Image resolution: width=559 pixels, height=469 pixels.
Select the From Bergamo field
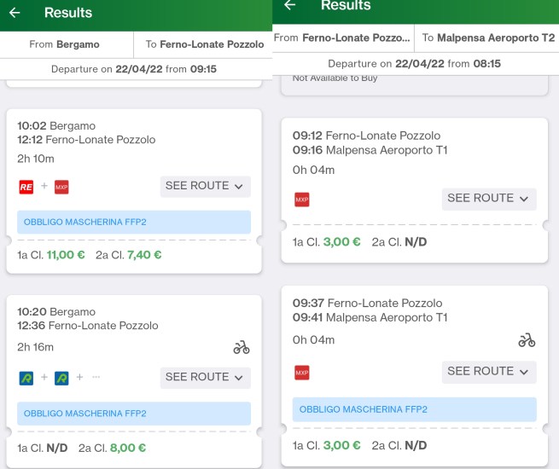[x=67, y=44]
